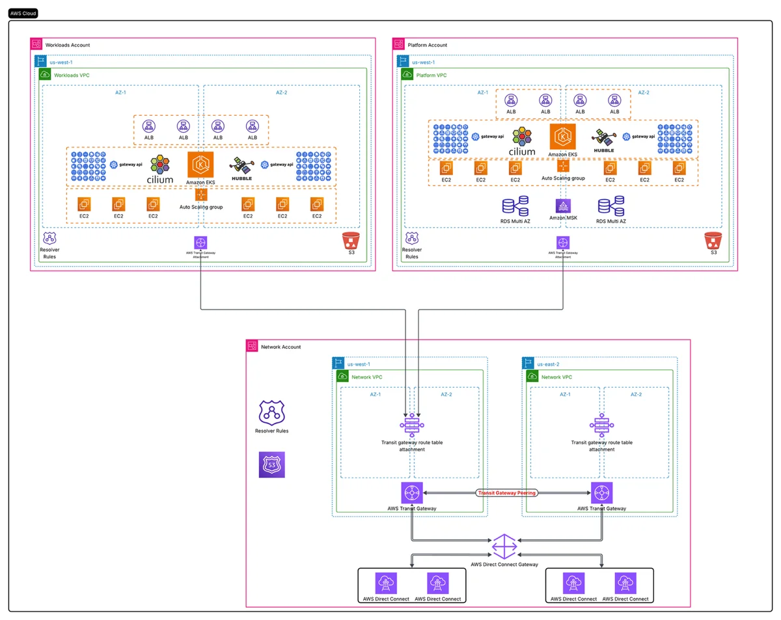The width and height of the screenshot is (781, 620).
Task: Select Auto Scaling group icon in Workloads VPC
Action: [200, 194]
